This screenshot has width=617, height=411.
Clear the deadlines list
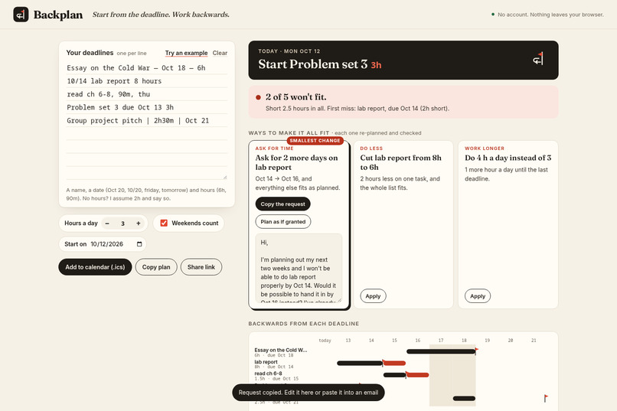[x=220, y=53]
